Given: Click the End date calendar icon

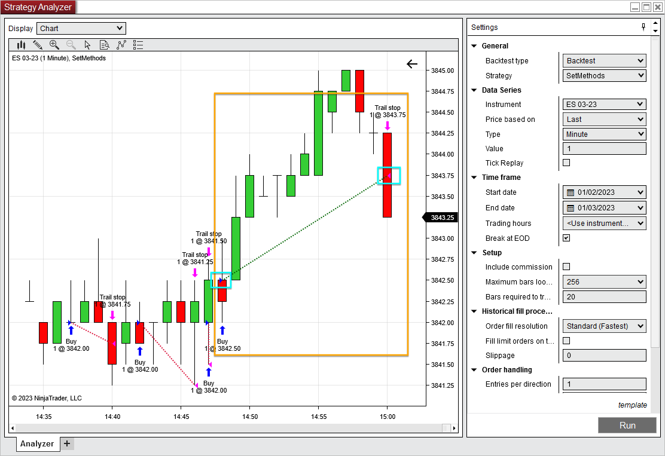Looking at the screenshot, I should (x=571, y=208).
